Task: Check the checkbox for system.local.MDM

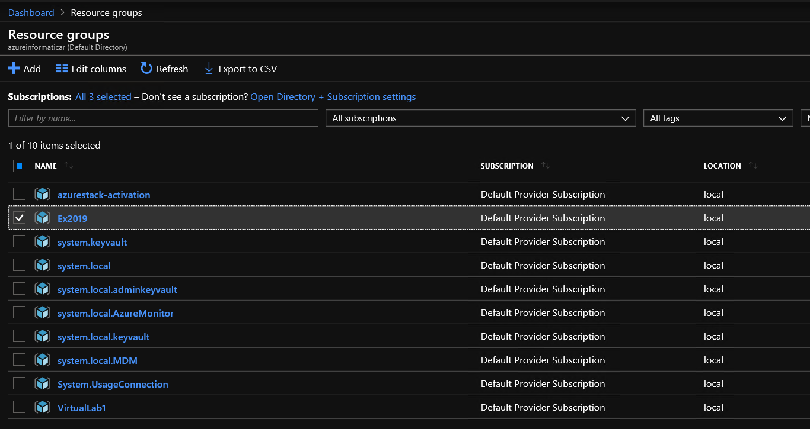Action: pyautogui.click(x=19, y=360)
